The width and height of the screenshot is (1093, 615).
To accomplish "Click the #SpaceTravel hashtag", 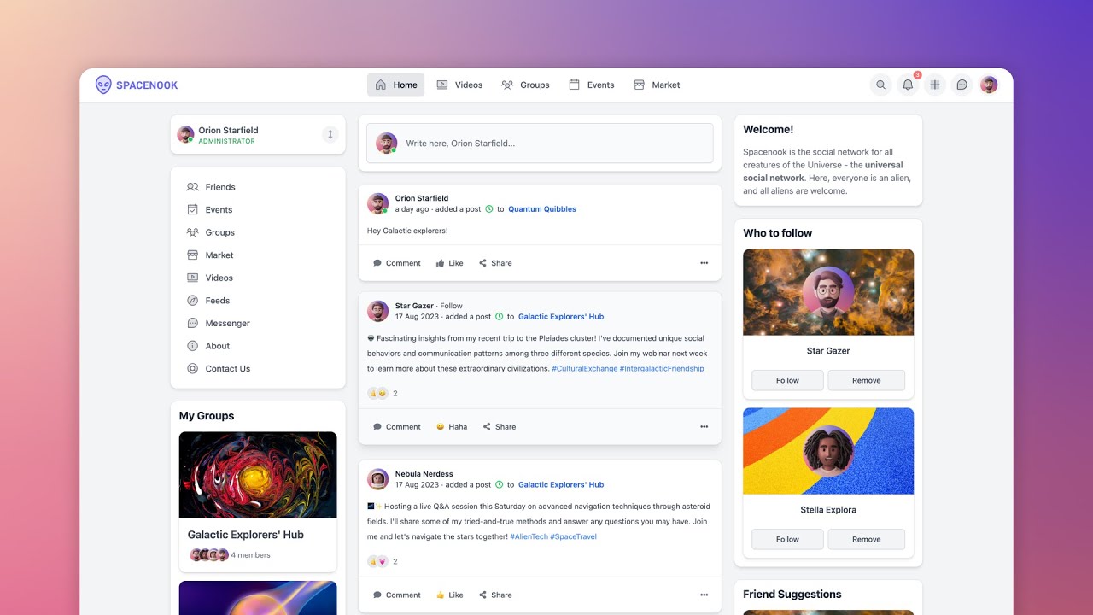I will point(574,537).
